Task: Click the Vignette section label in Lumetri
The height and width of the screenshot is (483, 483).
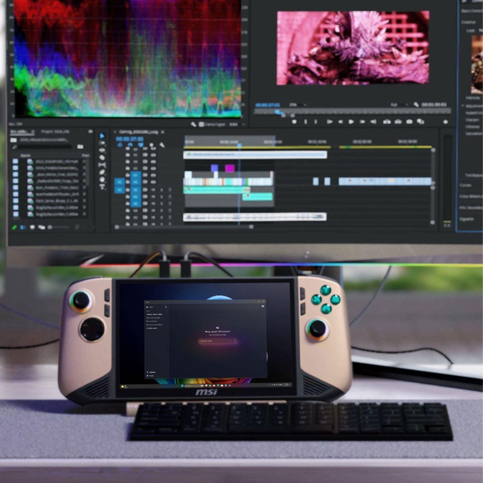Action: pyautogui.click(x=467, y=219)
